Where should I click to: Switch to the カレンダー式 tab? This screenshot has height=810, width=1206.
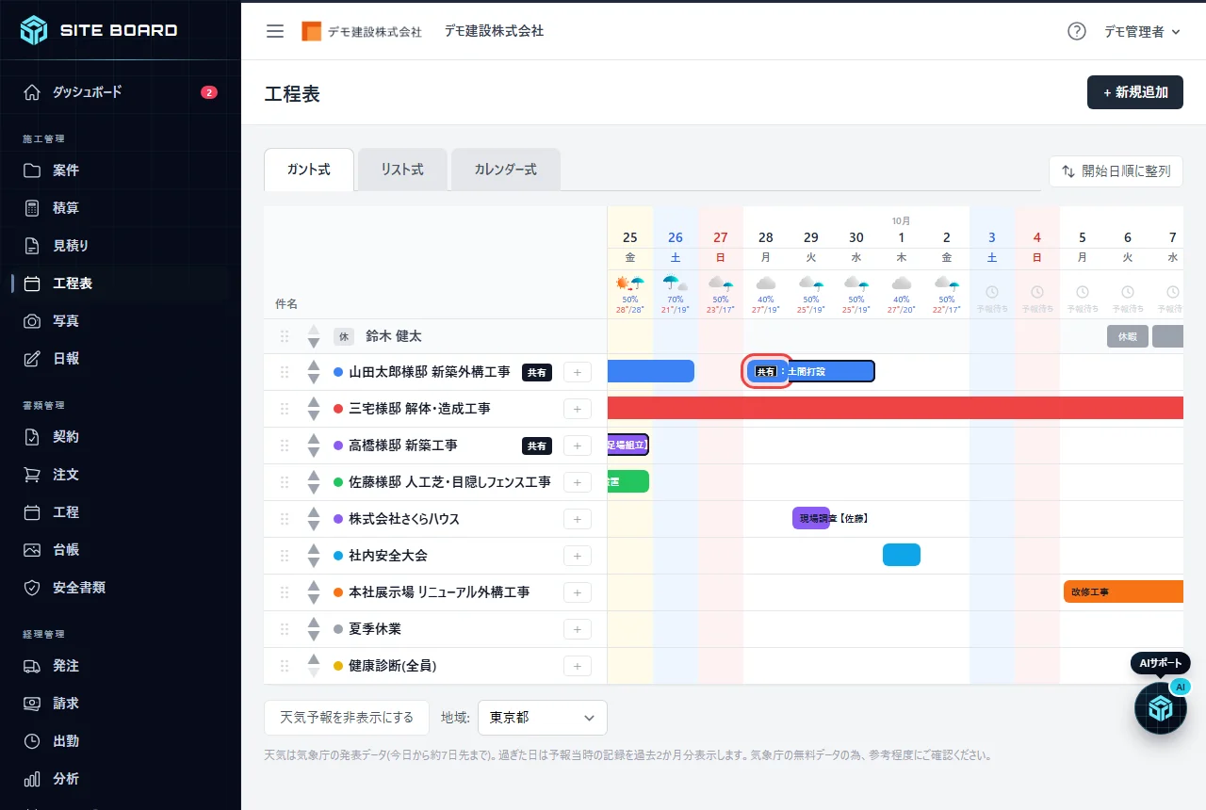pos(506,170)
